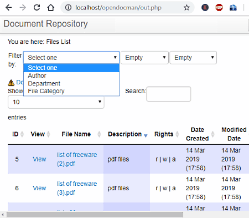The width and height of the screenshot is (249, 218).
Task: Sort by the Description column arrow
Action: pyautogui.click(x=146, y=135)
